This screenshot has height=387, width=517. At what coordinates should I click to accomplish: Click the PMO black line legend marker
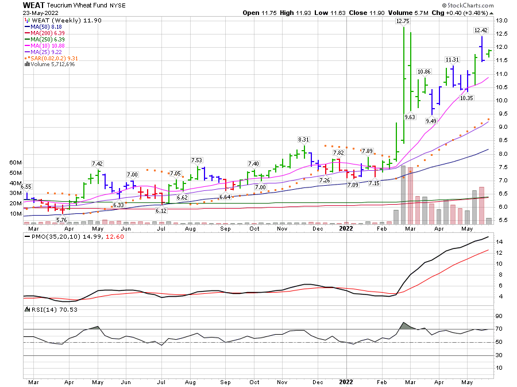(26, 236)
